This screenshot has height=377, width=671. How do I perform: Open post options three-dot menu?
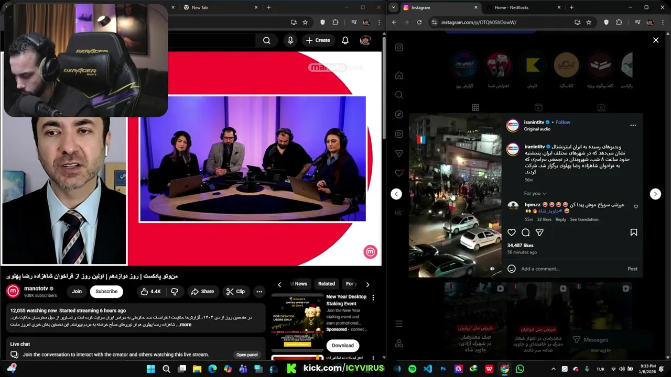tap(633, 125)
